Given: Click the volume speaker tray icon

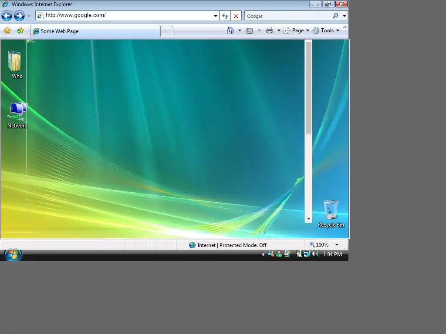Looking at the screenshot, I should tap(314, 254).
